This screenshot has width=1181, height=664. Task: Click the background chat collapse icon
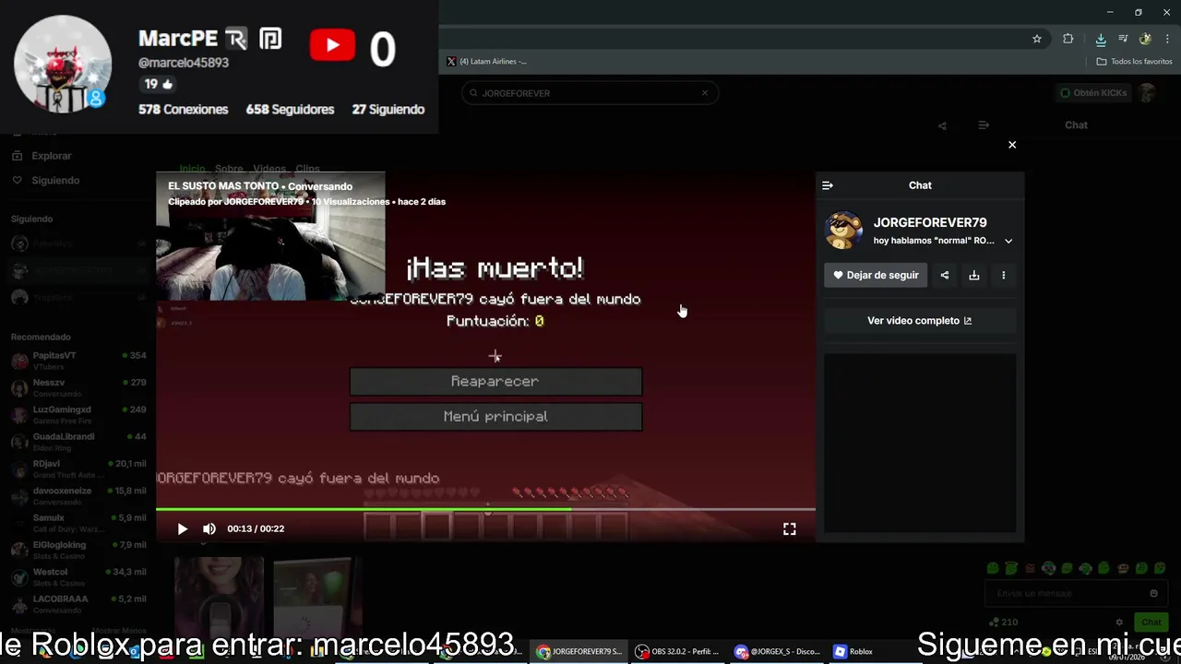[984, 125]
